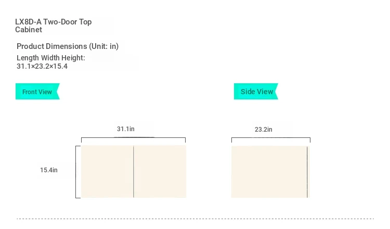The width and height of the screenshot is (390, 229).
Task: Click the notched tail of the Side View banner
Action: click(x=276, y=92)
